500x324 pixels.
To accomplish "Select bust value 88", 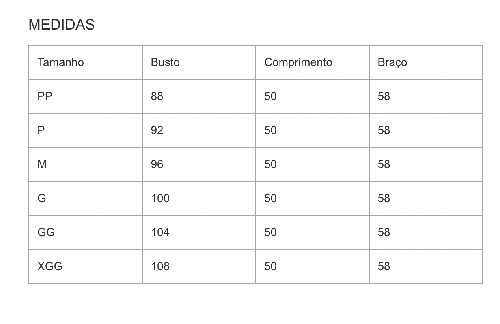I will (x=157, y=96).
